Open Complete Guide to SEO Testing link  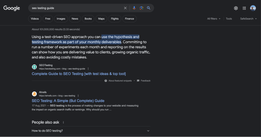pos(79,74)
